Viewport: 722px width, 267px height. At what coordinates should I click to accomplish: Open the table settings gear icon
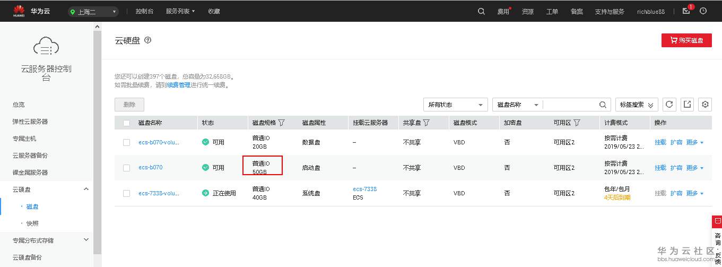(x=705, y=105)
